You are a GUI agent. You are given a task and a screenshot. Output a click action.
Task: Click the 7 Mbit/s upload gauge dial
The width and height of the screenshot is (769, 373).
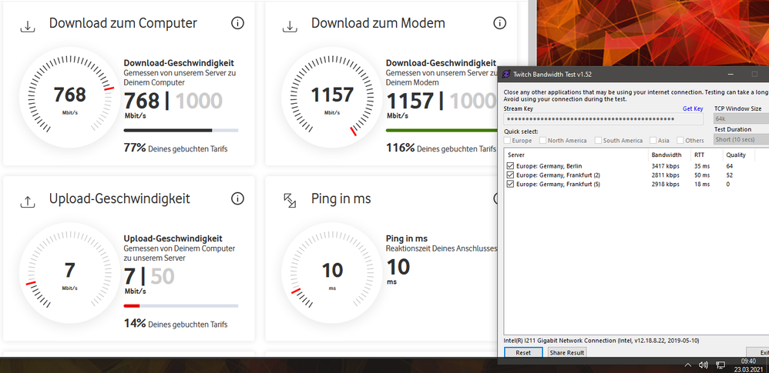click(69, 272)
